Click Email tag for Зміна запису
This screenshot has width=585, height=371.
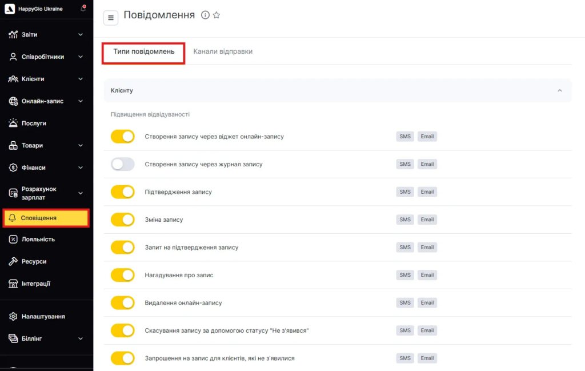coord(427,220)
